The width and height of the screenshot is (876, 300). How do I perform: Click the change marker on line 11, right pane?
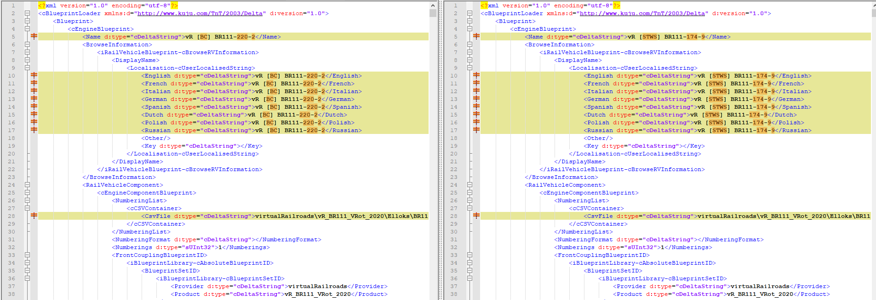476,83
